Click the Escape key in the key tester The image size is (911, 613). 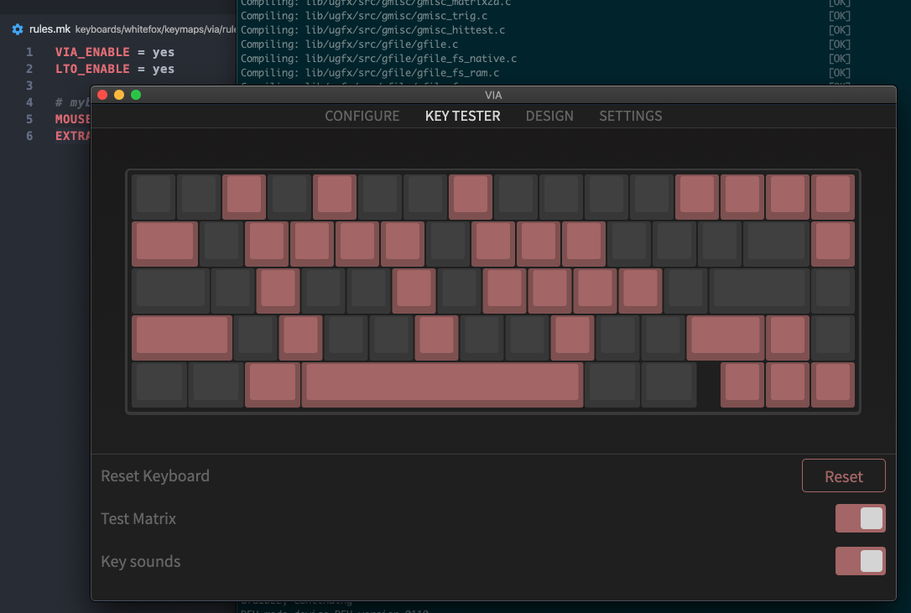point(152,195)
